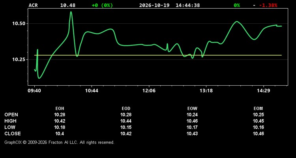This screenshot has height=158, width=296.
Task: Select the current price 10.48 in header
Action: [68, 5]
